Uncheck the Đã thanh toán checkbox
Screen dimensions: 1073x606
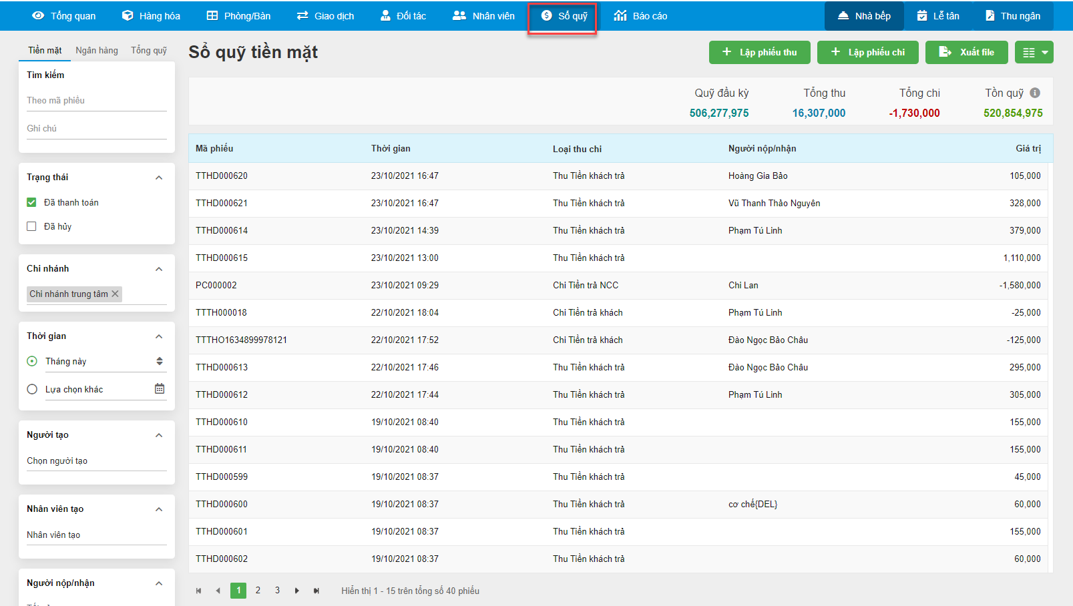pyautogui.click(x=31, y=202)
